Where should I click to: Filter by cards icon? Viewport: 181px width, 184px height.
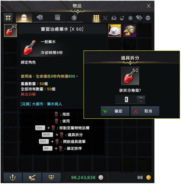click(139, 18)
